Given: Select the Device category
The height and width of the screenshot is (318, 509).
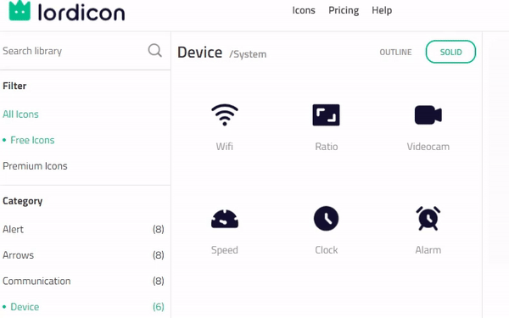Looking at the screenshot, I should [x=83, y=307].
